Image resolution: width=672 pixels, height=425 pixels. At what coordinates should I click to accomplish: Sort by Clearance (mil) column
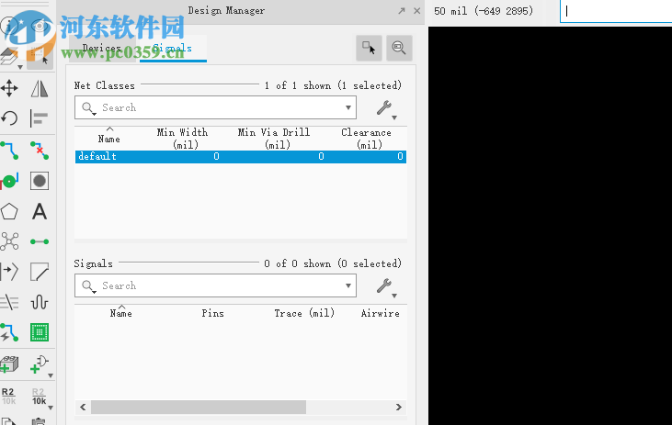point(367,139)
